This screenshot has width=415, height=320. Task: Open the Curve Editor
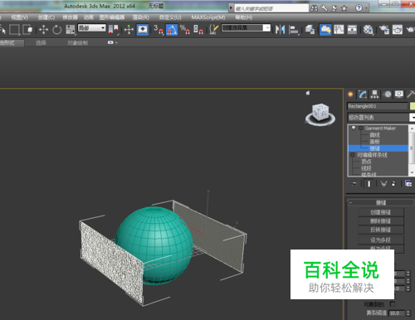point(339,30)
